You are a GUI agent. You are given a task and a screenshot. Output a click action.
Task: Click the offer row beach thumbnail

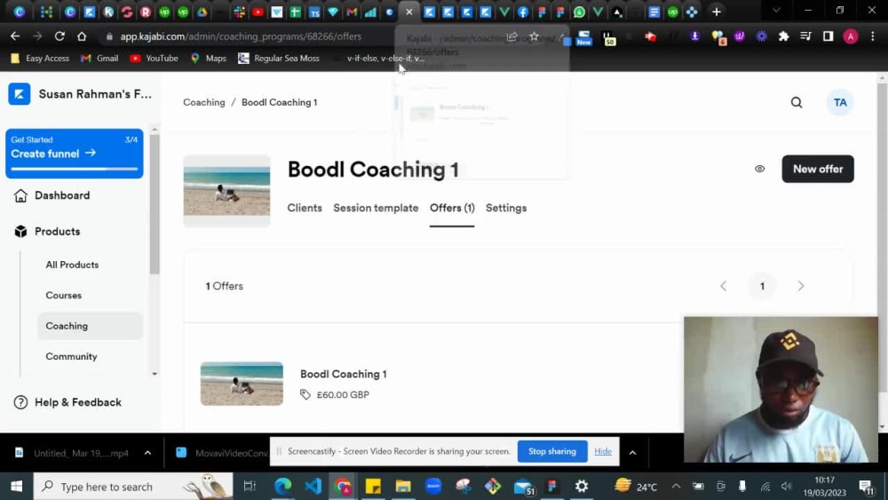coord(242,384)
